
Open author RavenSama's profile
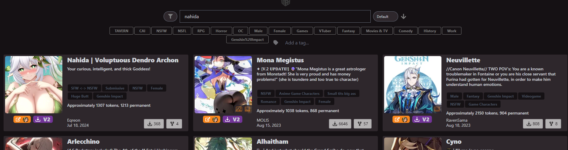coord(457,120)
